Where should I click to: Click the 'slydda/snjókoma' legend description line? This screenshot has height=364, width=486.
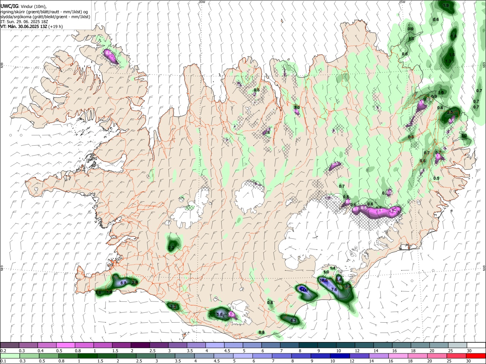tap(45, 17)
